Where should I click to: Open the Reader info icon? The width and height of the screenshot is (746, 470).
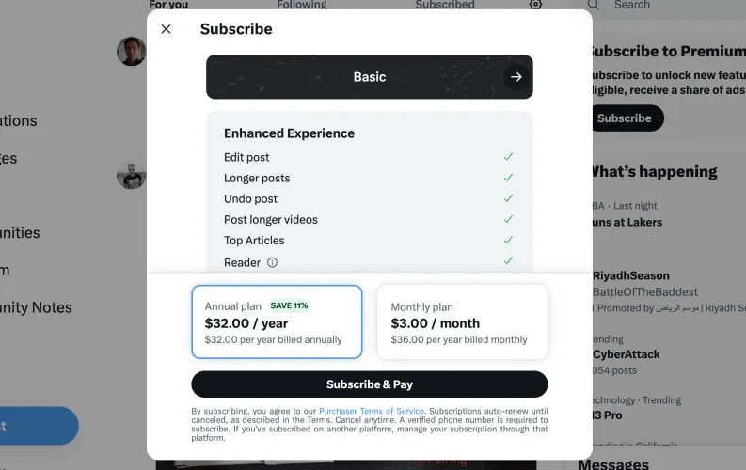(x=273, y=263)
